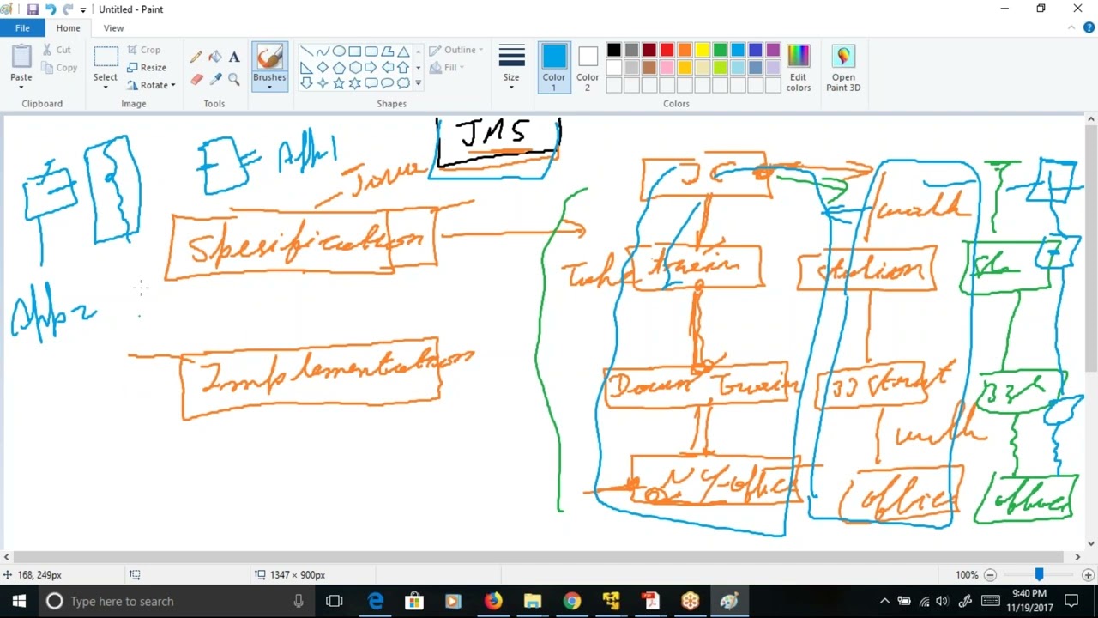Open Google Chrome from taskbar
Screen dimensions: 1098x618
coord(571,601)
